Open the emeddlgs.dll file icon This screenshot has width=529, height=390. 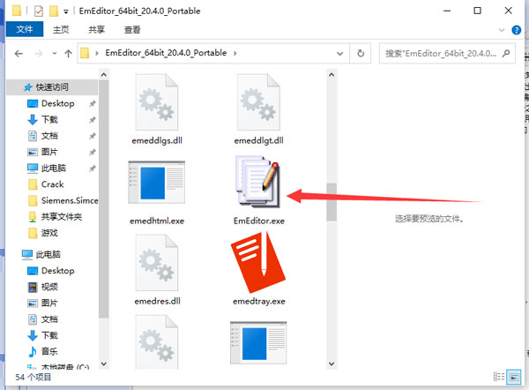[157, 102]
